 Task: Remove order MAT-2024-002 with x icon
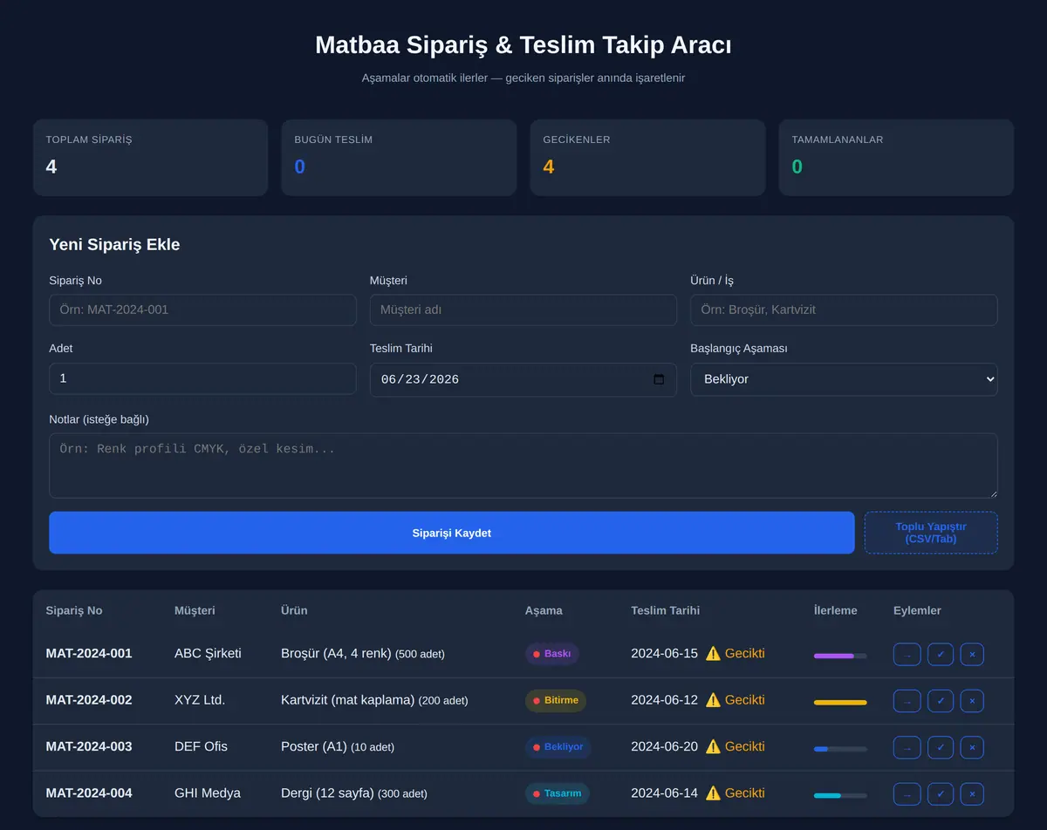coord(972,701)
